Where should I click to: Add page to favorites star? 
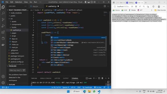(148, 7)
